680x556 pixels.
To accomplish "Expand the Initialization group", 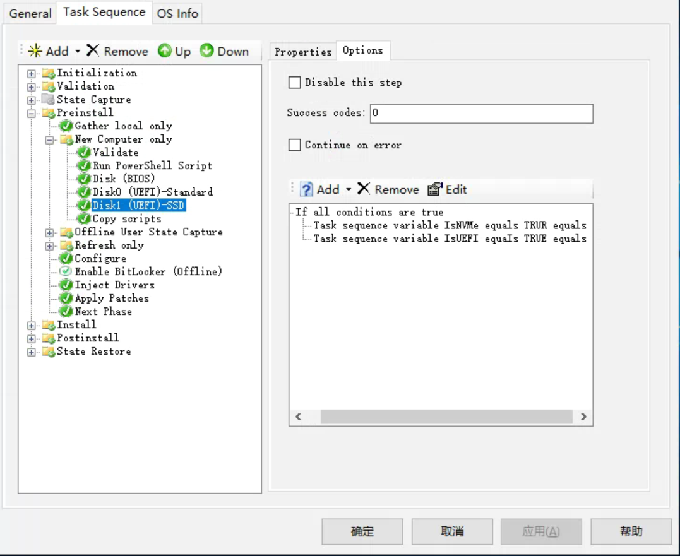I will click(31, 74).
